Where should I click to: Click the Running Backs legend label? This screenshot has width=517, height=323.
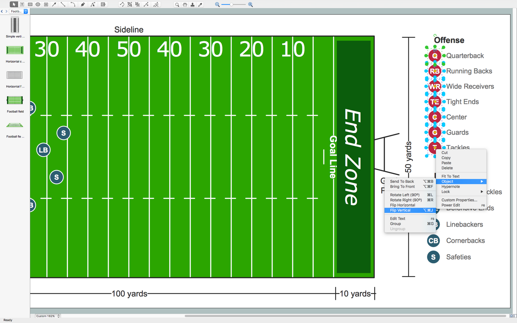(469, 71)
